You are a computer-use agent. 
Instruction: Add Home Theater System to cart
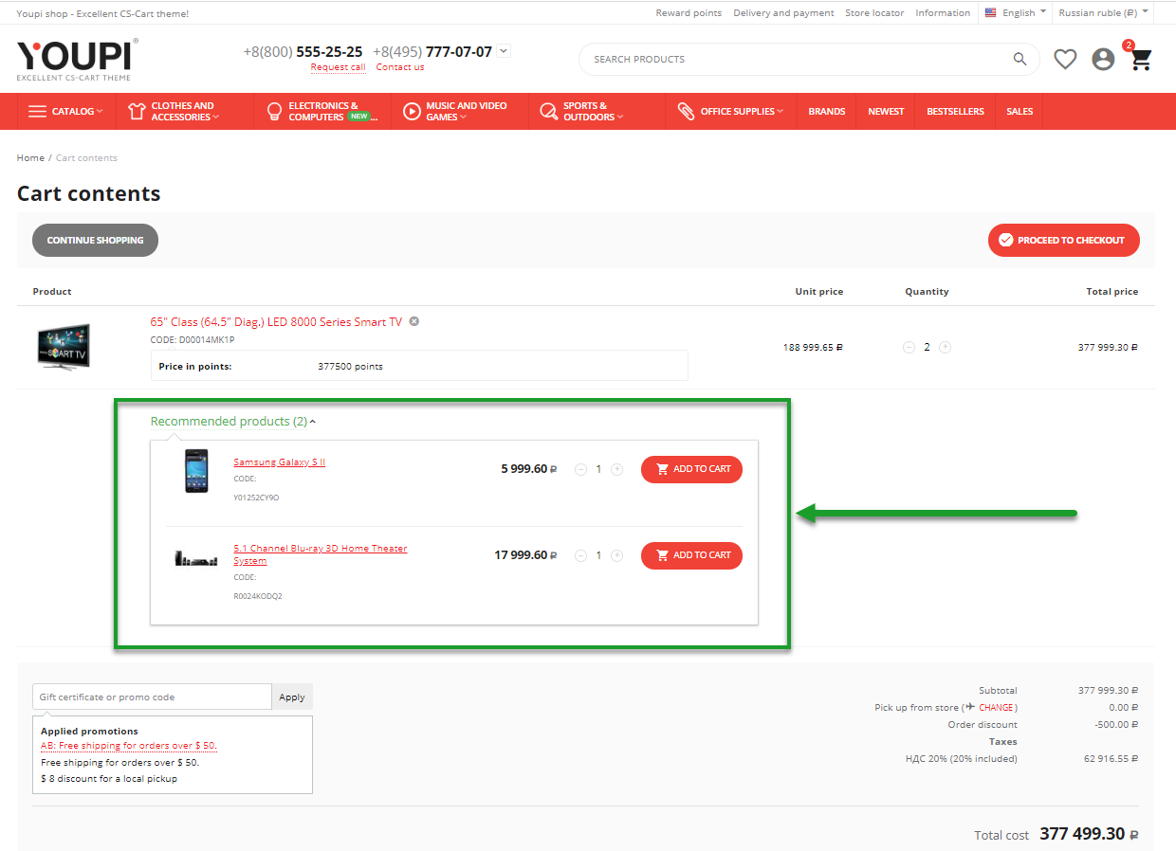[691, 555]
